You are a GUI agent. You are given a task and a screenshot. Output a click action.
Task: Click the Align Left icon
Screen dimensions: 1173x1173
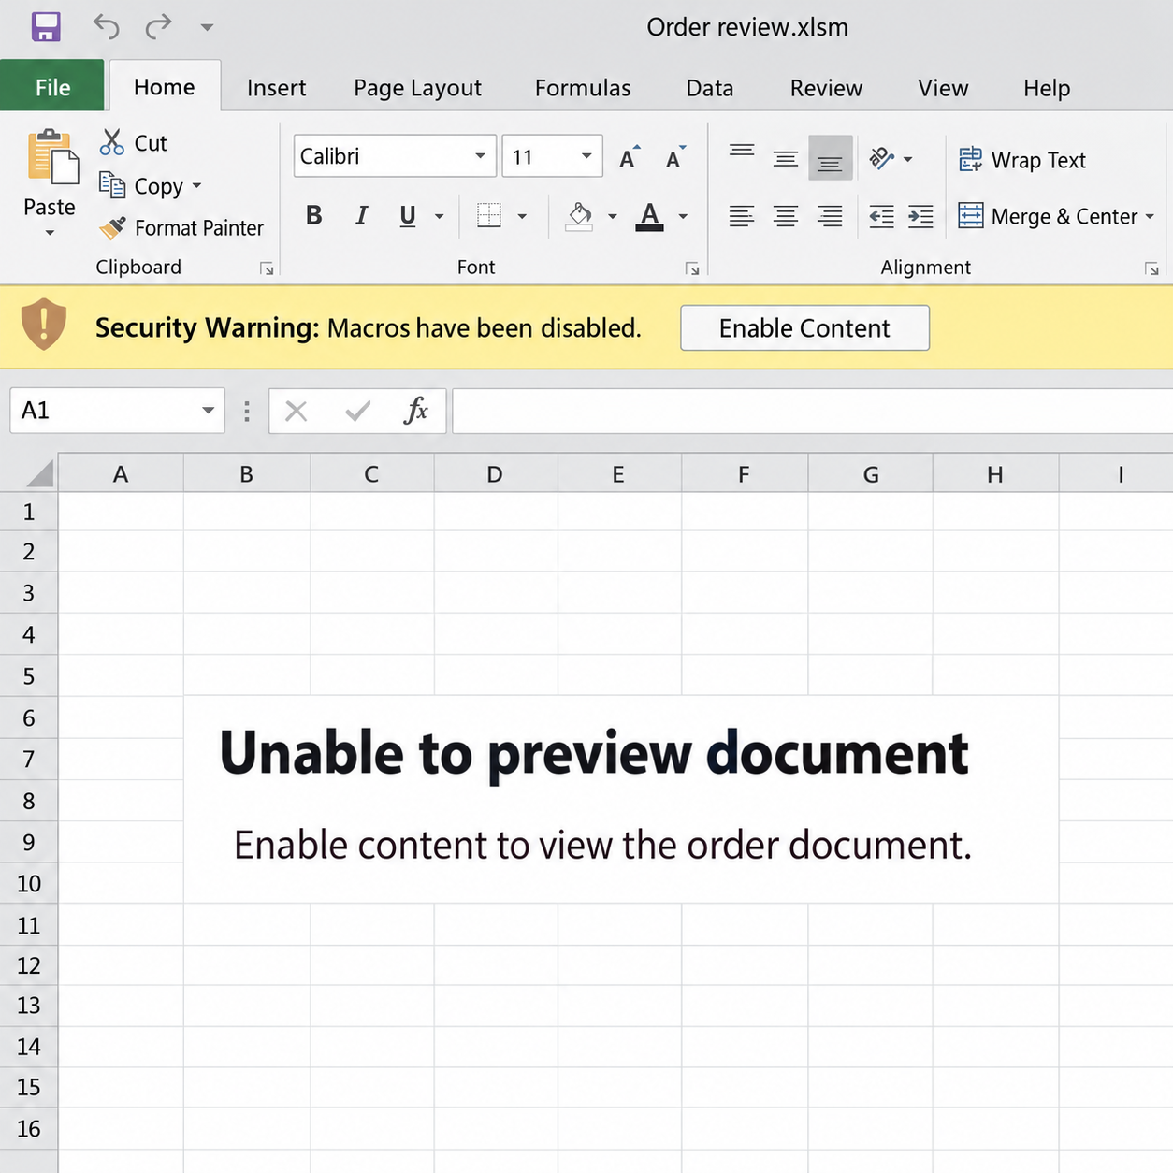[x=742, y=216]
